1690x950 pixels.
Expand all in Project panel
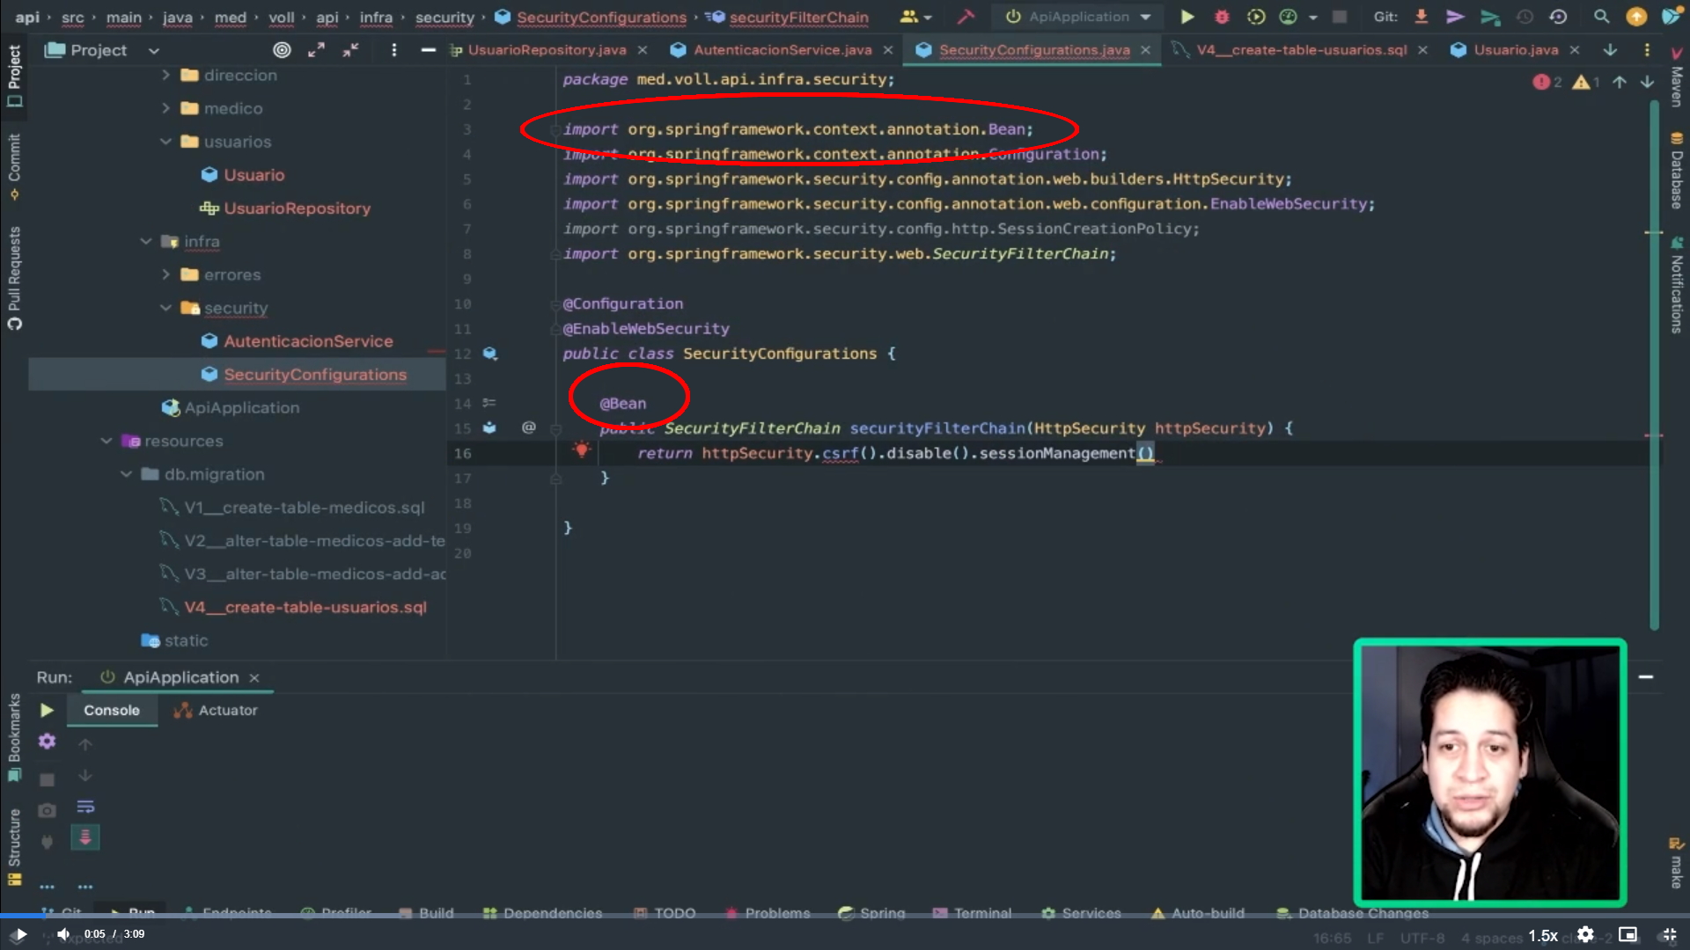pyautogui.click(x=316, y=50)
